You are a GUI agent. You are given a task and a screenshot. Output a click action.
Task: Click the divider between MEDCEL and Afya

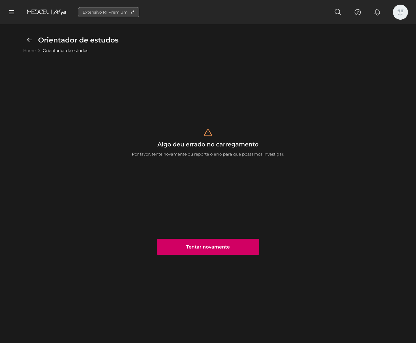(51, 12)
